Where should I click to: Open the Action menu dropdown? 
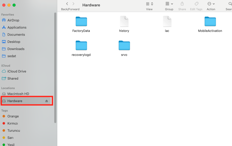pos(211,4)
